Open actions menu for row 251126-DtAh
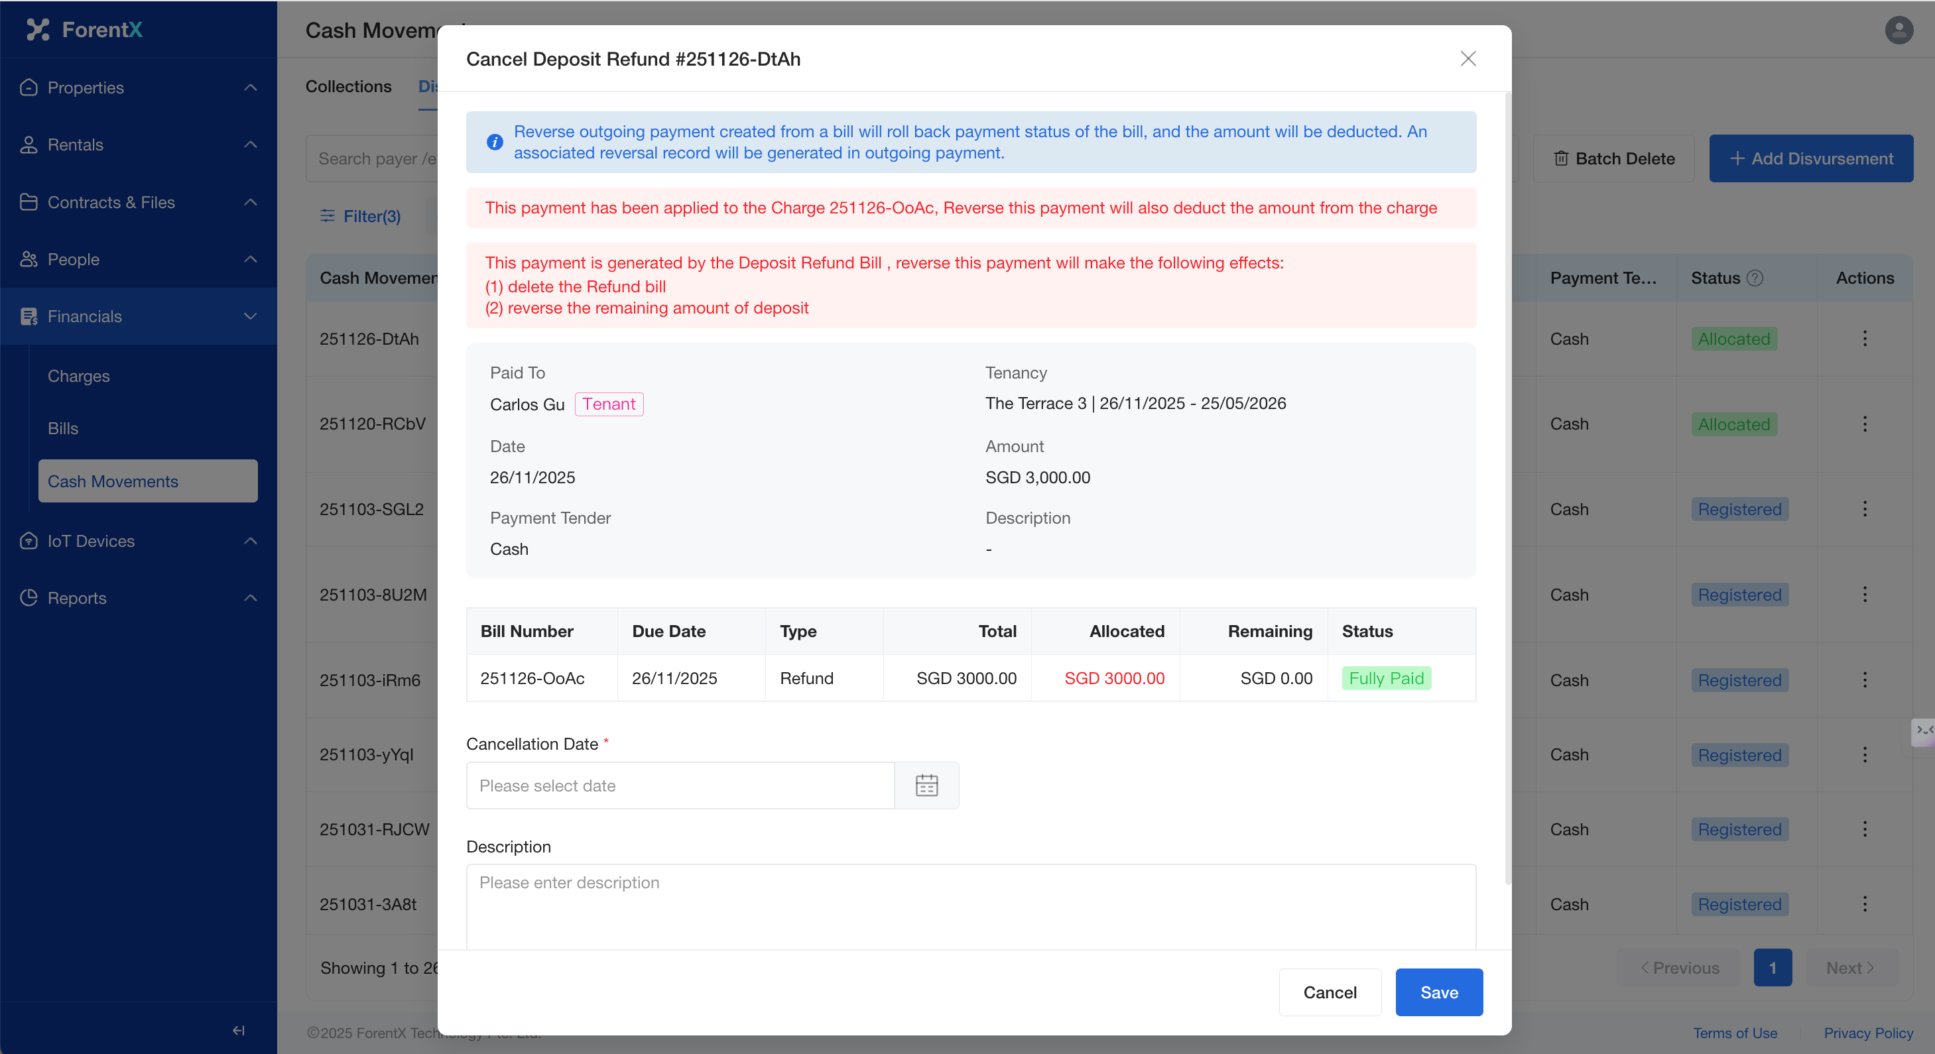1935x1054 pixels. tap(1863, 339)
